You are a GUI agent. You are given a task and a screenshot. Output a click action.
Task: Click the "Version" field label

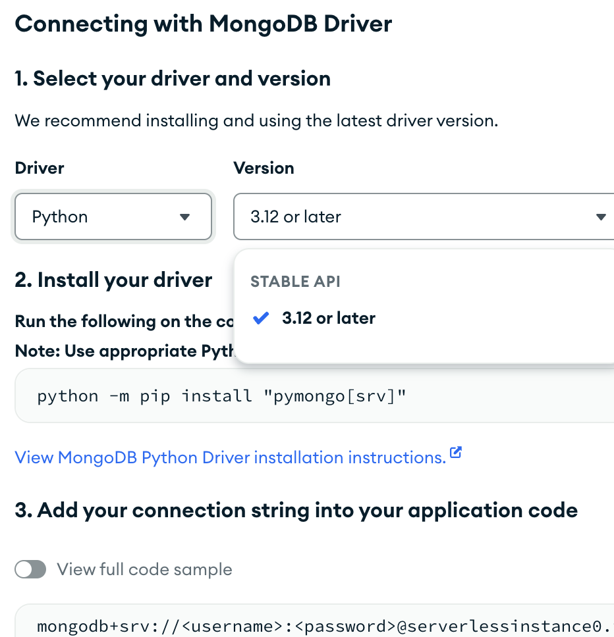coord(264,168)
